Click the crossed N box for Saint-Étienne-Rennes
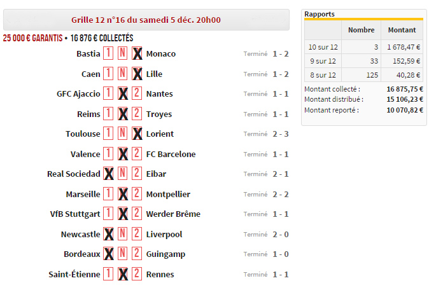The height and width of the screenshot is (290, 436). pyautogui.click(x=123, y=274)
